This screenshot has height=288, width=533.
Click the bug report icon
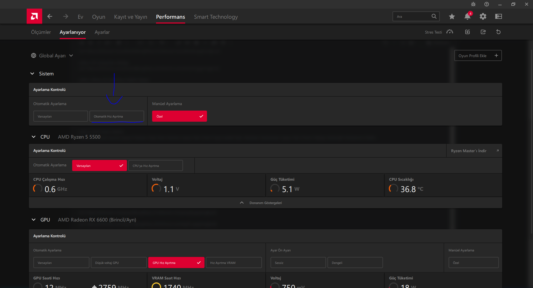click(473, 4)
